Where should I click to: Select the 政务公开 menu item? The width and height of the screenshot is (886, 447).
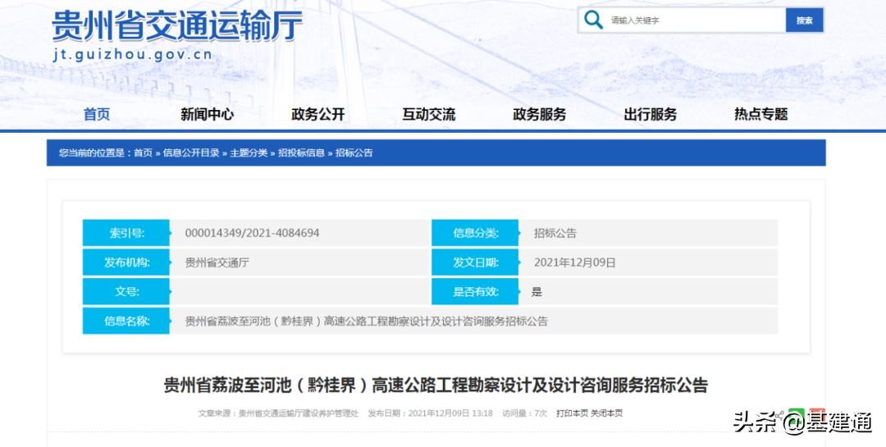tap(317, 115)
